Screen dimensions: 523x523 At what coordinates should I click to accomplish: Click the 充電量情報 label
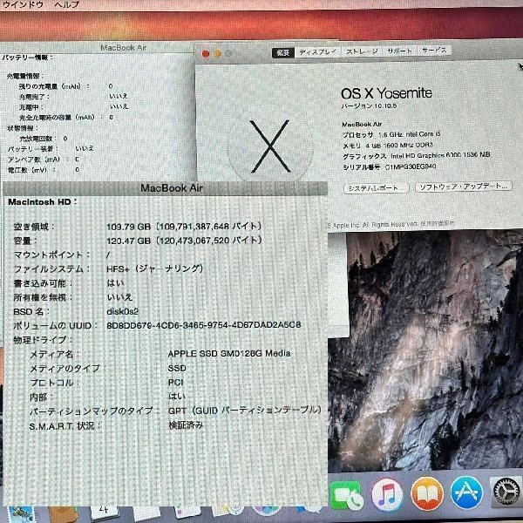click(25, 76)
